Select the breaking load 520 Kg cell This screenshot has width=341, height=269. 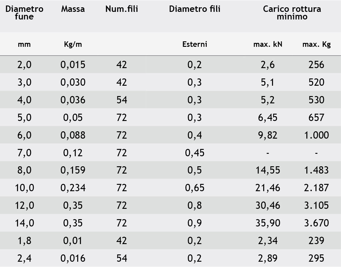[316, 82]
